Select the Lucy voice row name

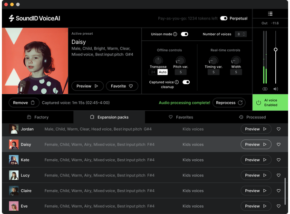coord(25,175)
